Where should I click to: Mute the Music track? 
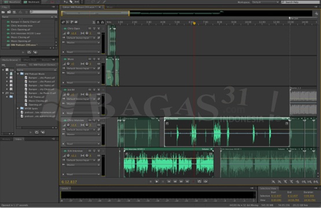click(x=90, y=59)
